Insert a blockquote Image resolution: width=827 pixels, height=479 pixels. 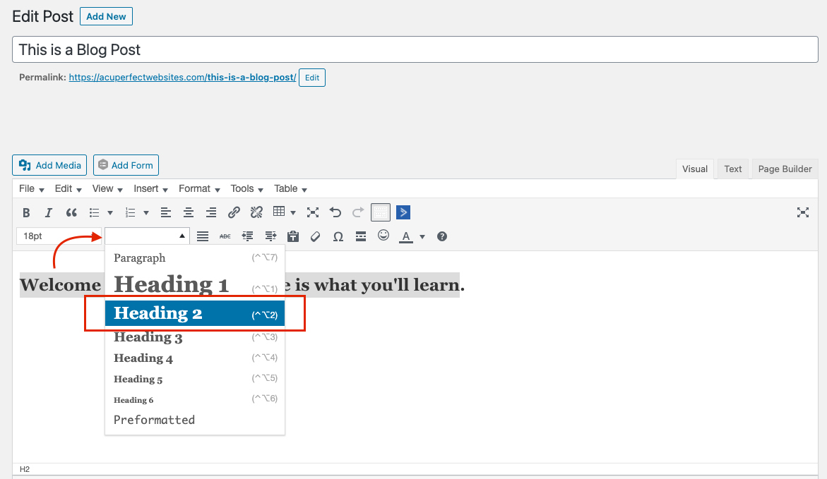click(x=71, y=212)
